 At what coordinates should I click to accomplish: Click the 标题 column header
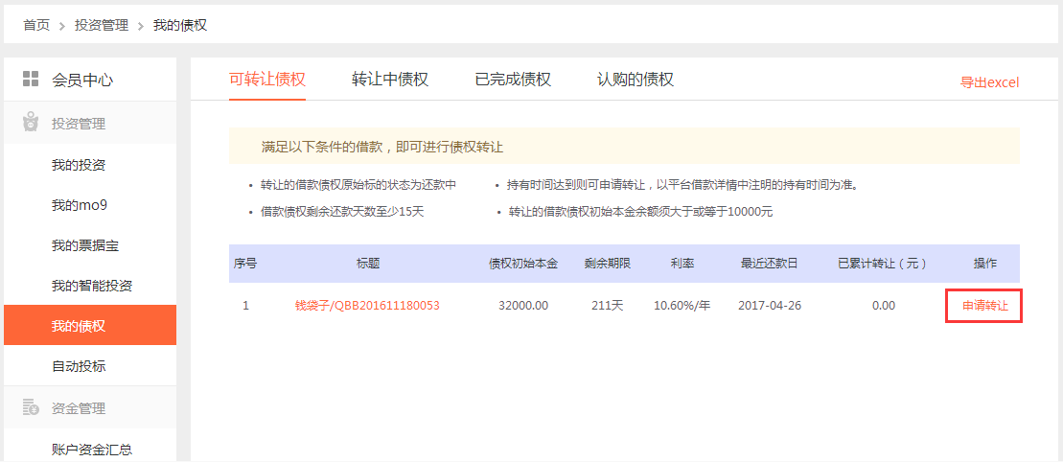pos(367,264)
